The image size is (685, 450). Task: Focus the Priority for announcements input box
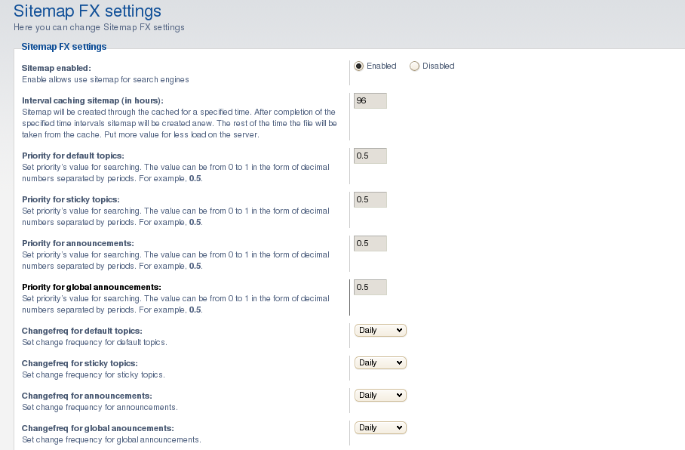click(x=370, y=243)
